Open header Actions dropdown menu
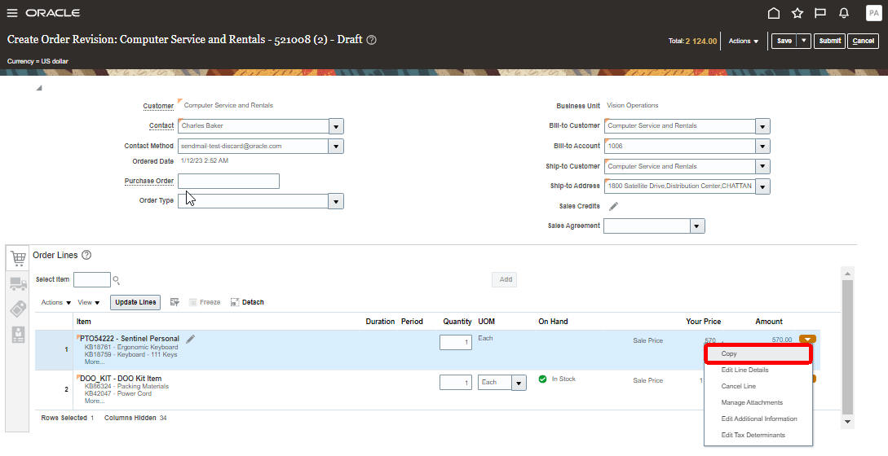The height and width of the screenshot is (456, 888). tap(743, 41)
